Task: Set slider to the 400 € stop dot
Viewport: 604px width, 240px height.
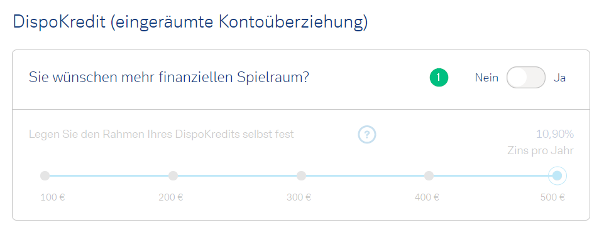Action: coord(429,176)
